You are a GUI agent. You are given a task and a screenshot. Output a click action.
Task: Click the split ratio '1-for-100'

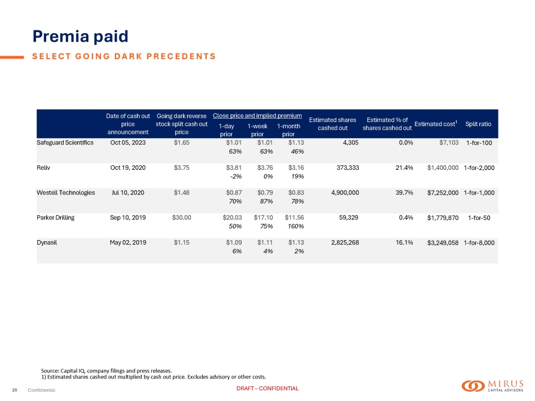[x=479, y=143]
